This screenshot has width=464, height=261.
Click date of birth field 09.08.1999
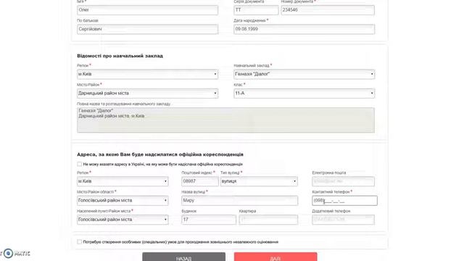tap(304, 29)
